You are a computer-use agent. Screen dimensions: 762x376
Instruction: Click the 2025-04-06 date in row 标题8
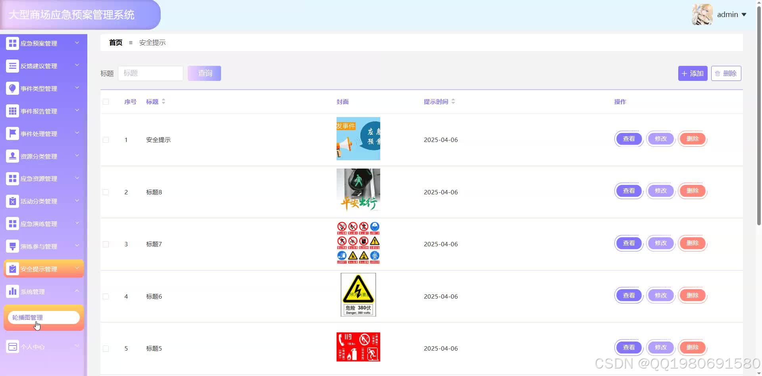[441, 192]
